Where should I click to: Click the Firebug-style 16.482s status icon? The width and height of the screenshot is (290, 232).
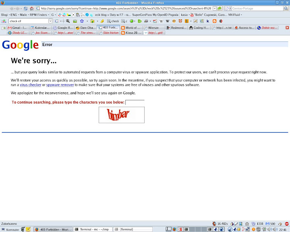point(214,224)
